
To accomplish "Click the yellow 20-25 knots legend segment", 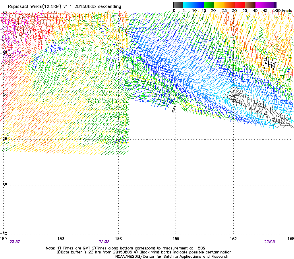I will pos(219,5).
